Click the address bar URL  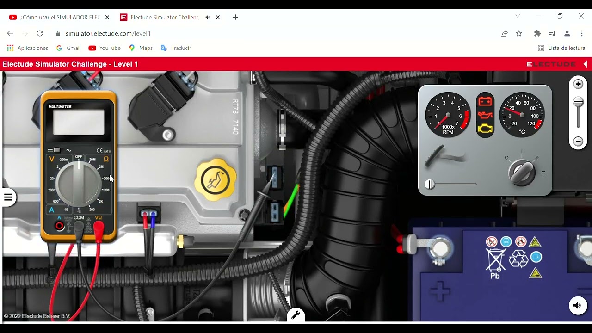pos(108,33)
